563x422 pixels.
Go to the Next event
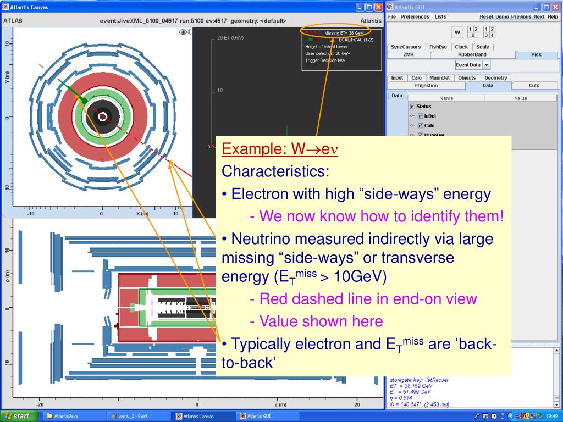coord(539,17)
